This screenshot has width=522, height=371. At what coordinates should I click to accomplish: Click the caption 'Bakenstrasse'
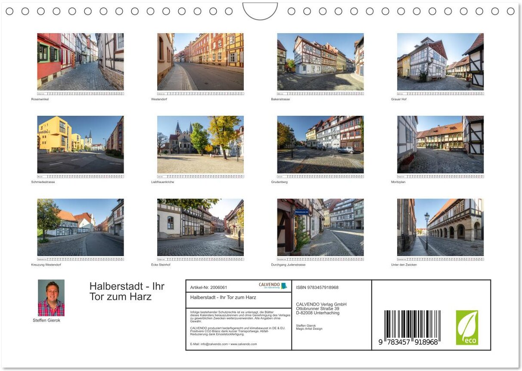pyautogui.click(x=280, y=99)
